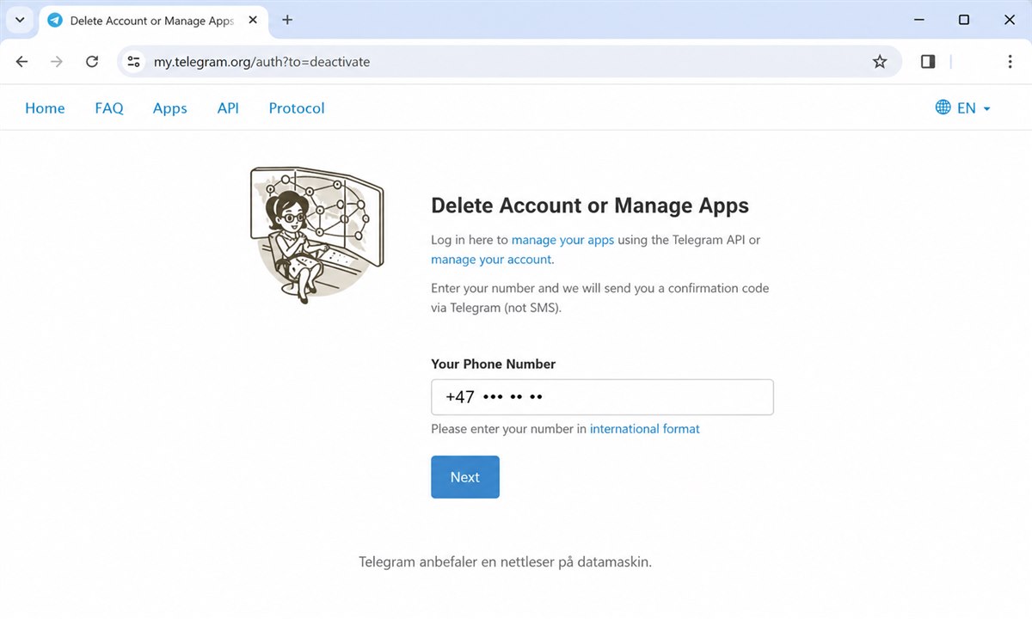Close the browser window
Viewport: 1032px width, 619px height.
pos(1010,20)
